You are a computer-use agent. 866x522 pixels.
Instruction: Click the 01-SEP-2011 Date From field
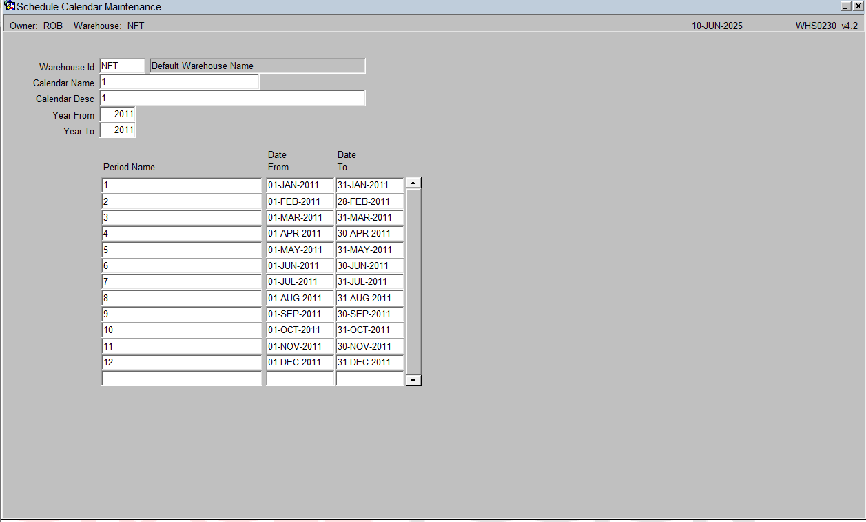pos(300,314)
